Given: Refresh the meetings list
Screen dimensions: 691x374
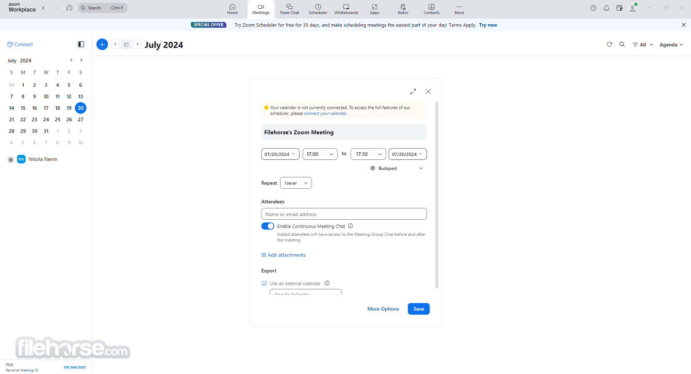Looking at the screenshot, I should tap(609, 44).
